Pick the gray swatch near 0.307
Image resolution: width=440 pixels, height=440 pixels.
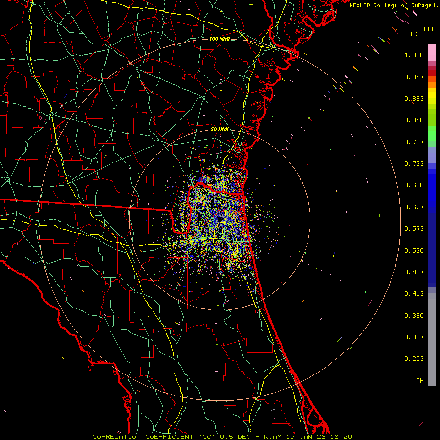432,340
